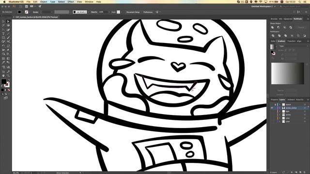Viewport: 310px width, 174px height.
Task: Select the Column Graph tool
Action: (8, 67)
